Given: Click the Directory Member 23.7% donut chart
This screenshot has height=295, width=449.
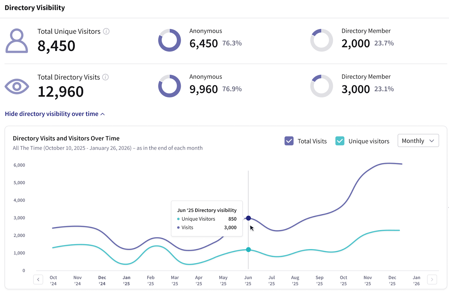Looking at the screenshot, I should click(x=322, y=40).
